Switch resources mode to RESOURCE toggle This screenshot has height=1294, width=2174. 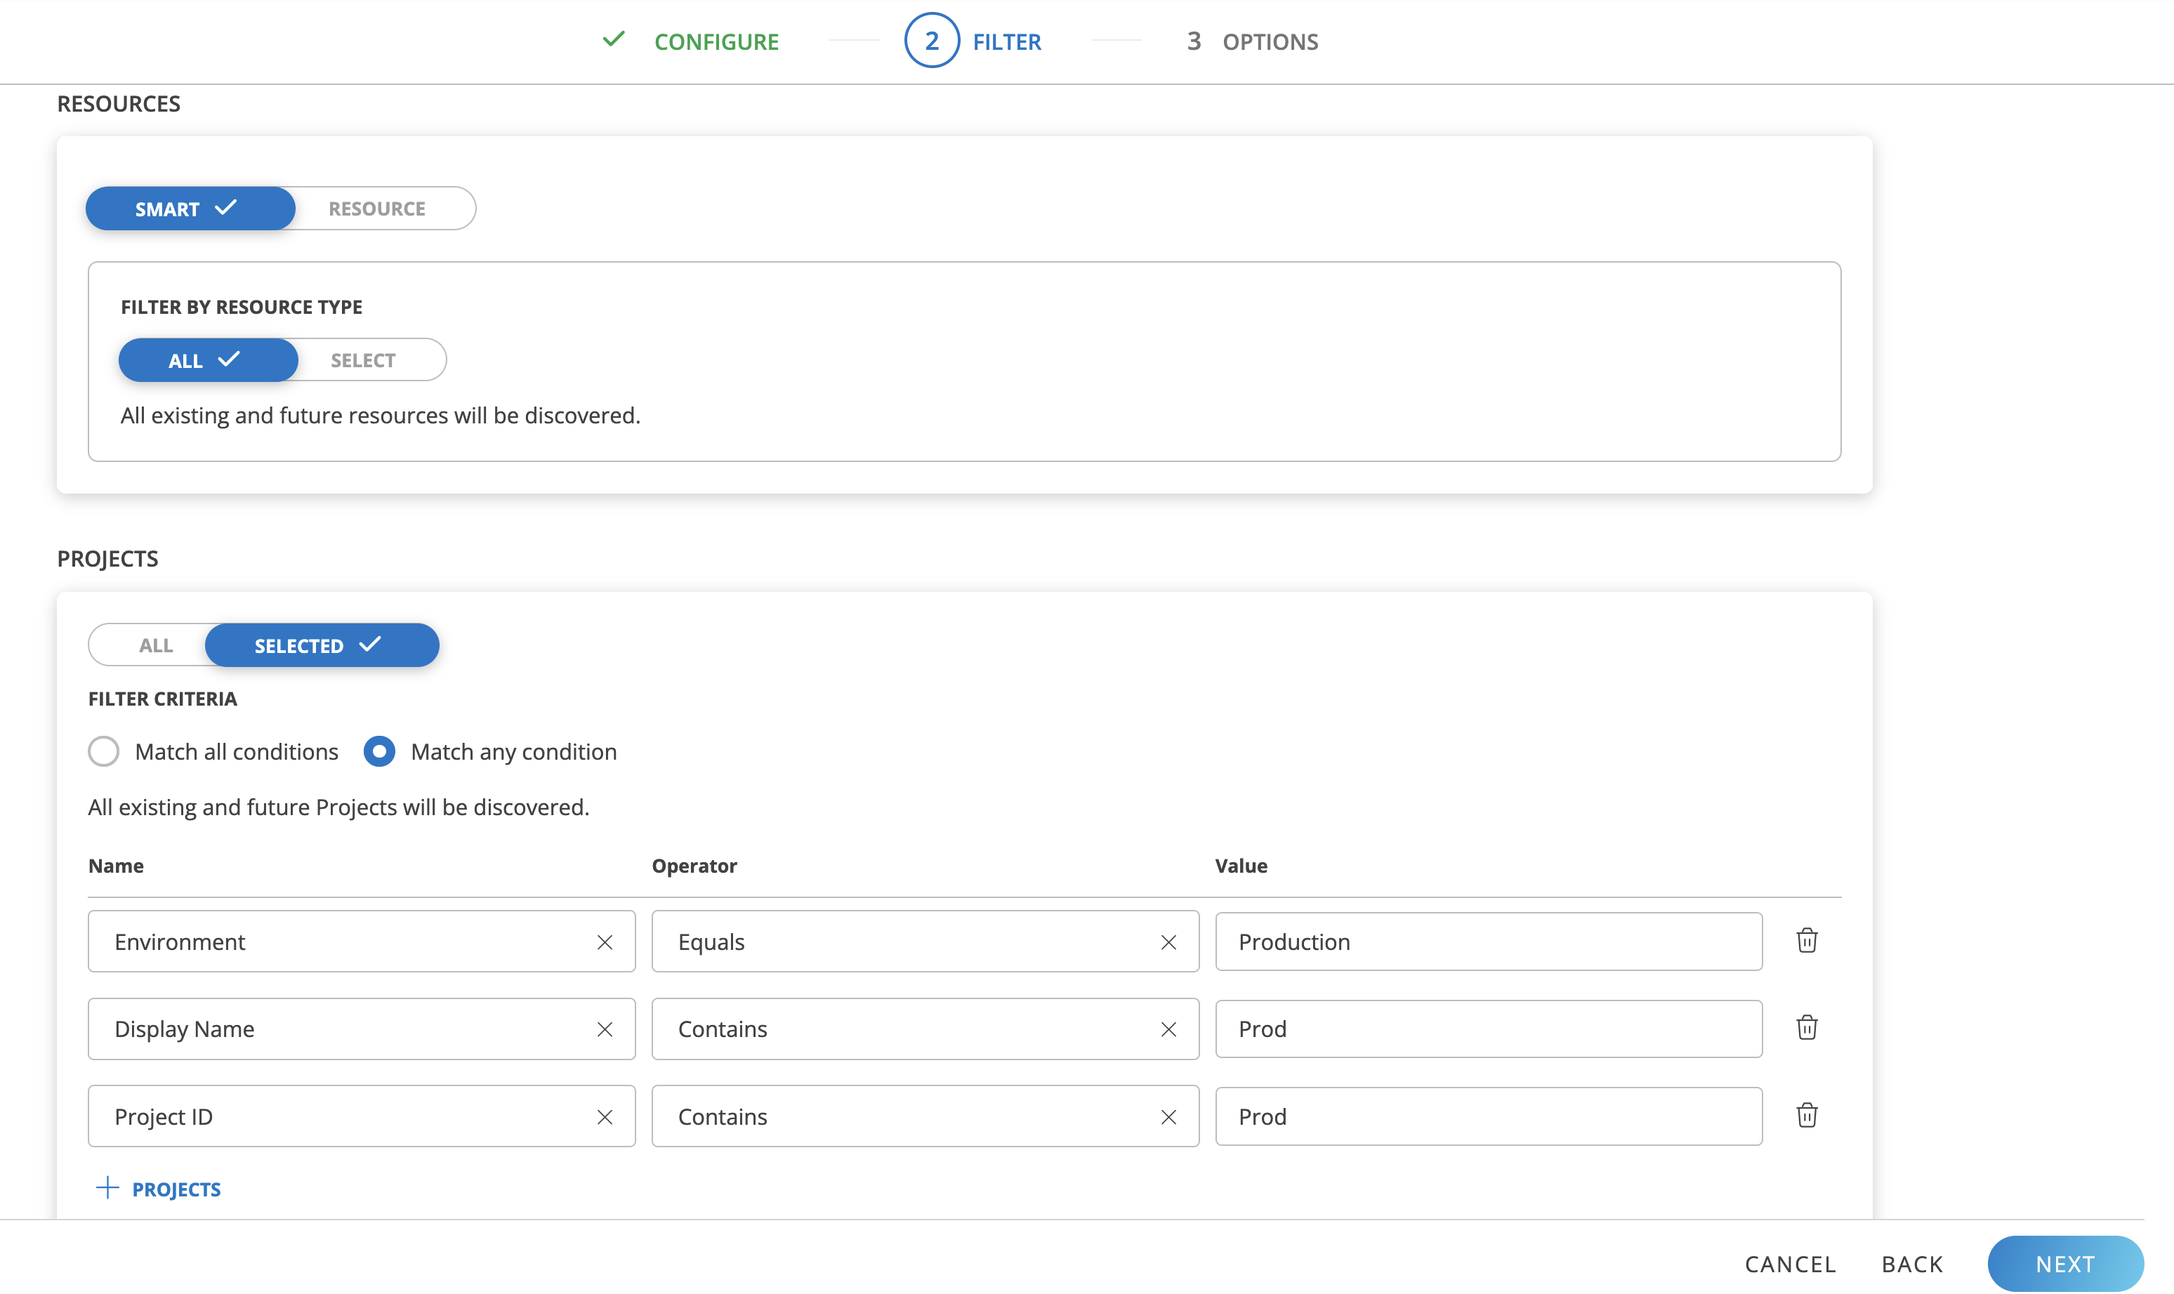click(376, 209)
